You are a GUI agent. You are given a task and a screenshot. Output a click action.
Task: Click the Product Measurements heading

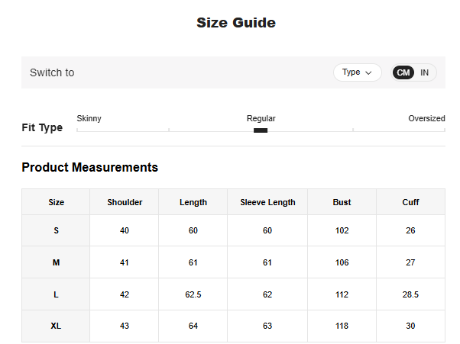click(x=89, y=167)
